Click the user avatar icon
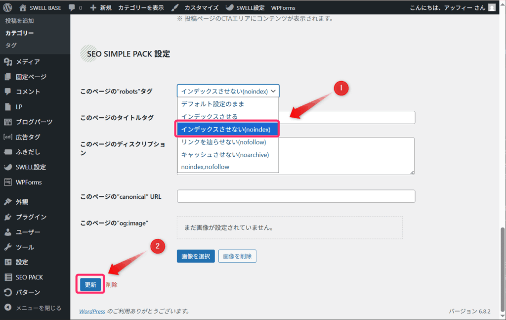This screenshot has width=506, height=320. tap(492, 8)
